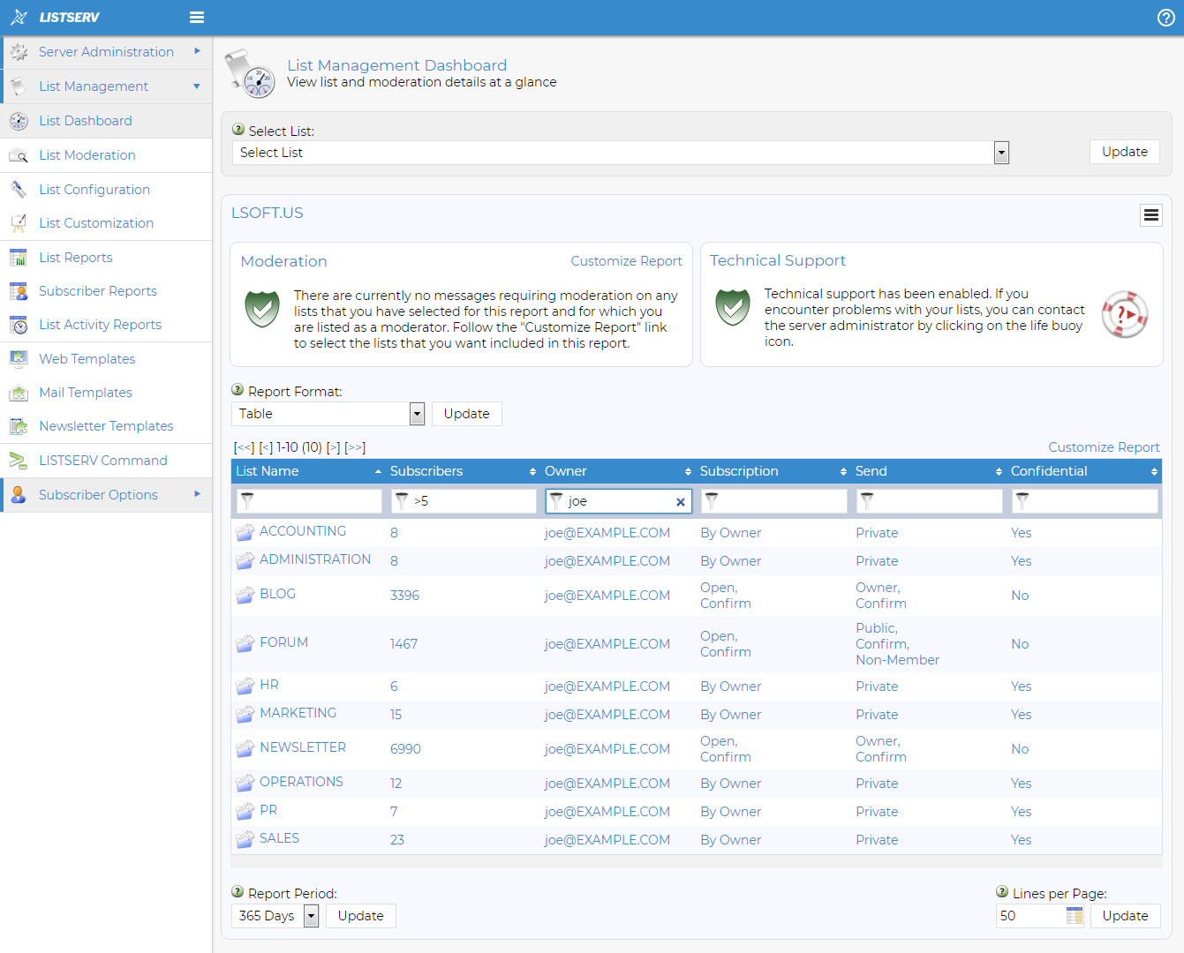
Task: Click the Report Period help icon
Action: point(238,892)
